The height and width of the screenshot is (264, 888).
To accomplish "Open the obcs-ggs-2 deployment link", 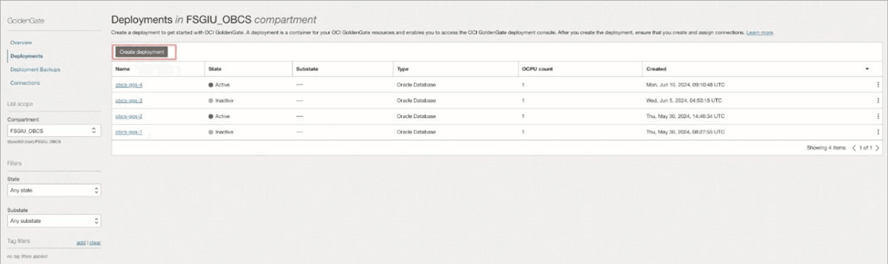I will tap(129, 116).
